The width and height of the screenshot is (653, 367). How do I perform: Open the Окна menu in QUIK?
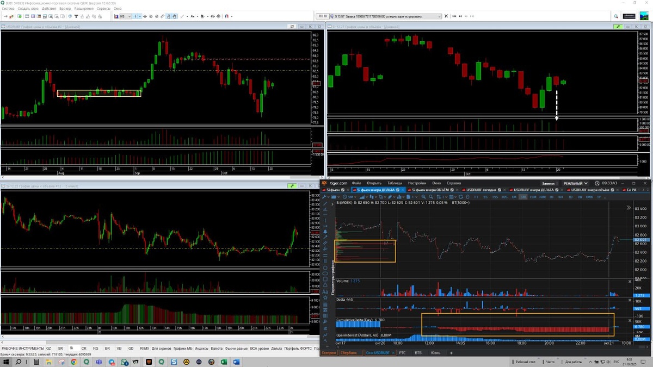118,9
